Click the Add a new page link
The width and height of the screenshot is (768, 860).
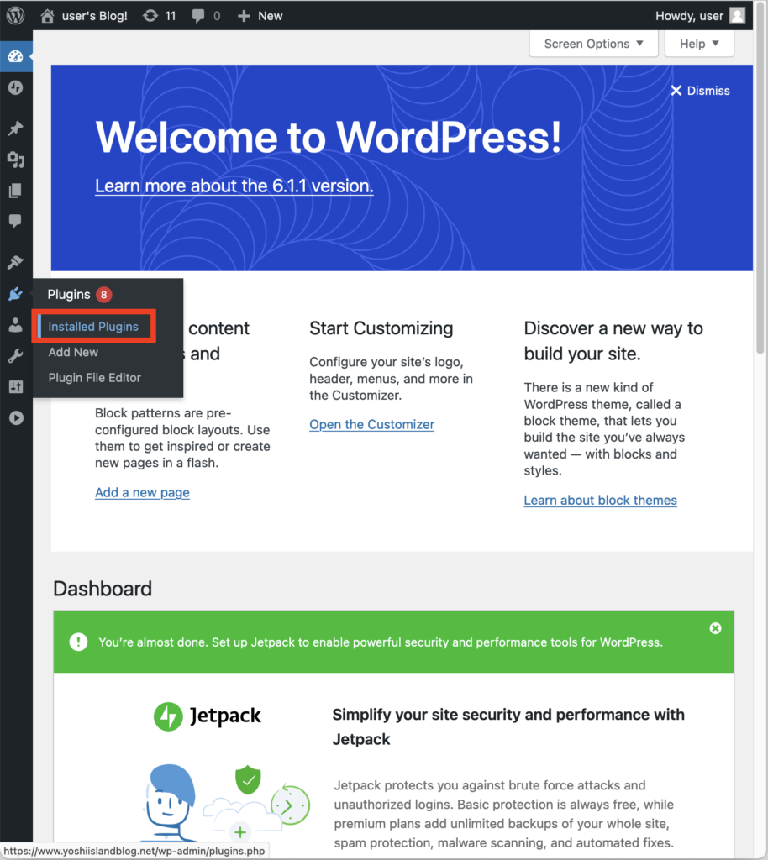coord(142,492)
